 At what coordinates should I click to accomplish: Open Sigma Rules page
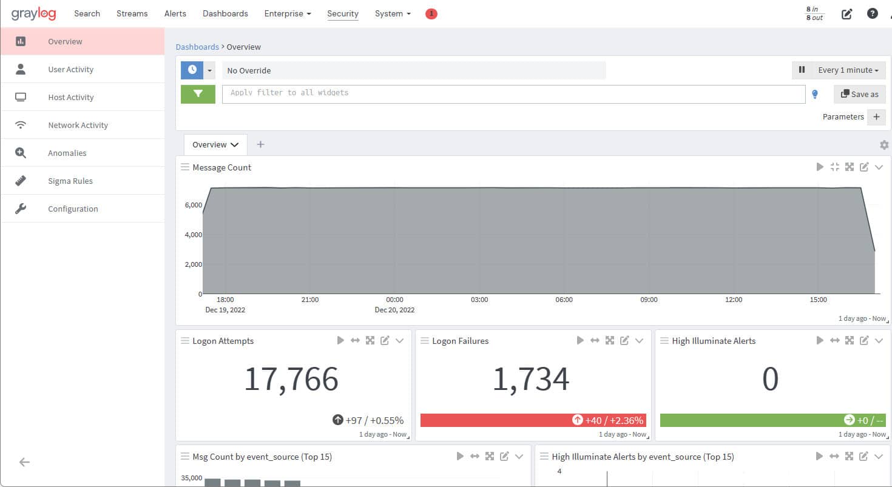point(83,181)
